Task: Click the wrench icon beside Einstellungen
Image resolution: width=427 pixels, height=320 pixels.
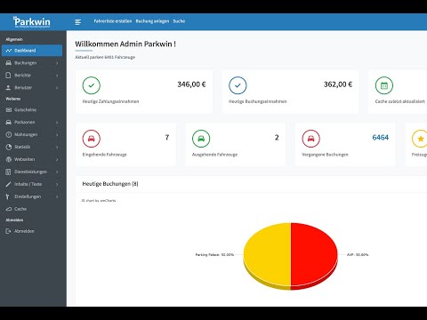Action: pyautogui.click(x=8, y=196)
